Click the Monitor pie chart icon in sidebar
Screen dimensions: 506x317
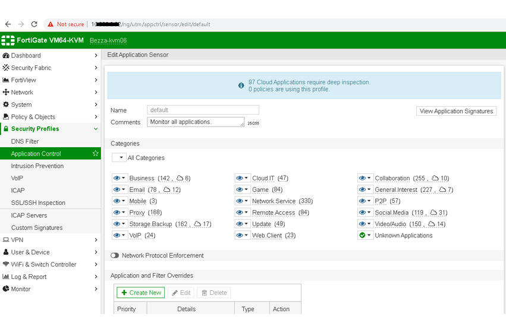tap(6, 289)
